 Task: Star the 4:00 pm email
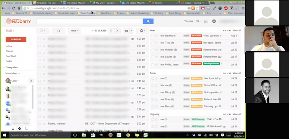[44, 39]
